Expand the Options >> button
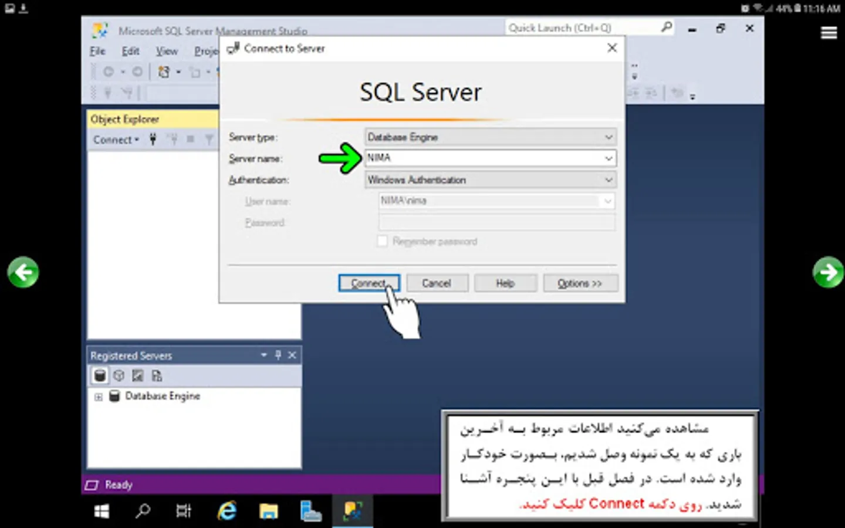Viewport: 845px width, 528px height. 580,283
